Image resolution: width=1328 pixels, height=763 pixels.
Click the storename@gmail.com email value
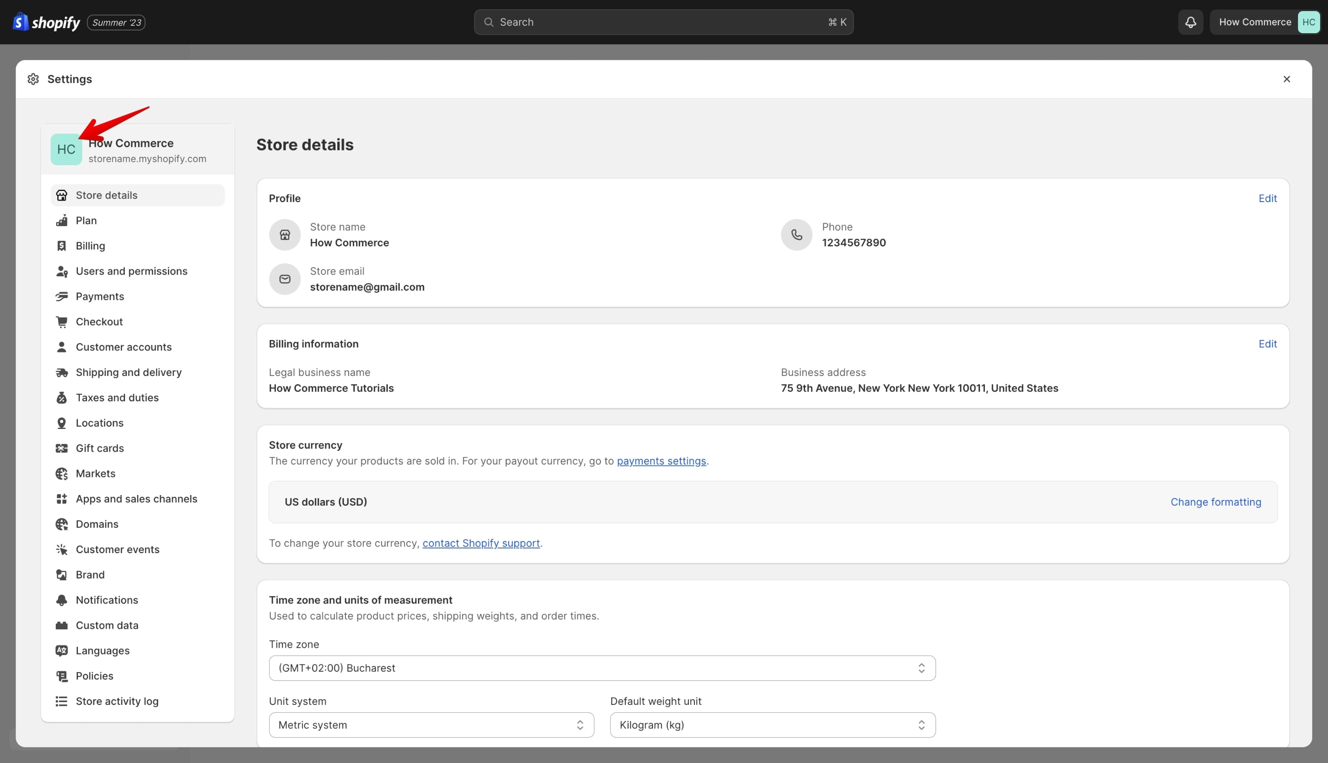tap(367, 287)
